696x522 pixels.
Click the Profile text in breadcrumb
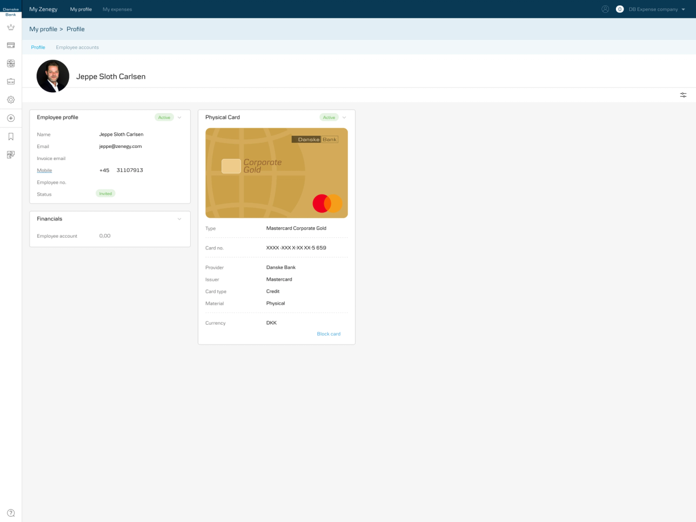(x=75, y=29)
